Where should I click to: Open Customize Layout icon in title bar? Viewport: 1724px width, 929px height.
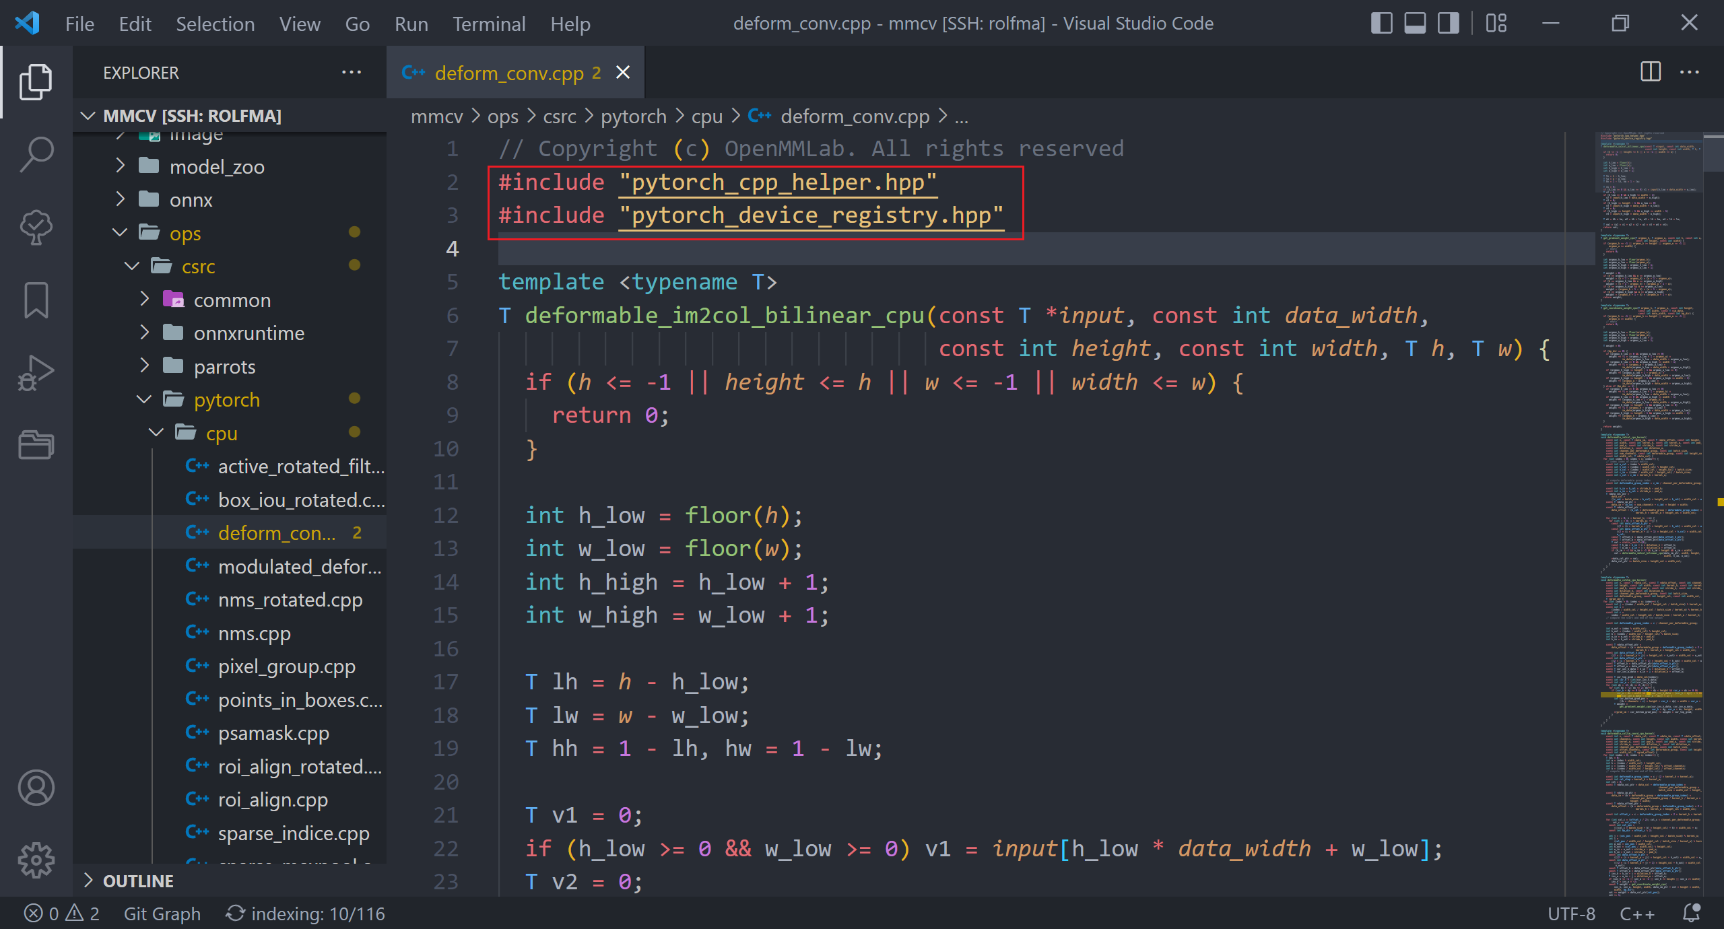(1496, 24)
